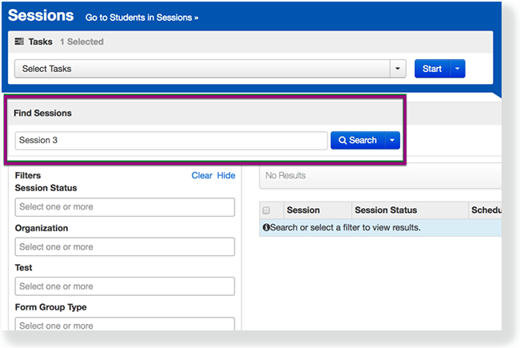Click the Find Sessions search field

point(171,140)
